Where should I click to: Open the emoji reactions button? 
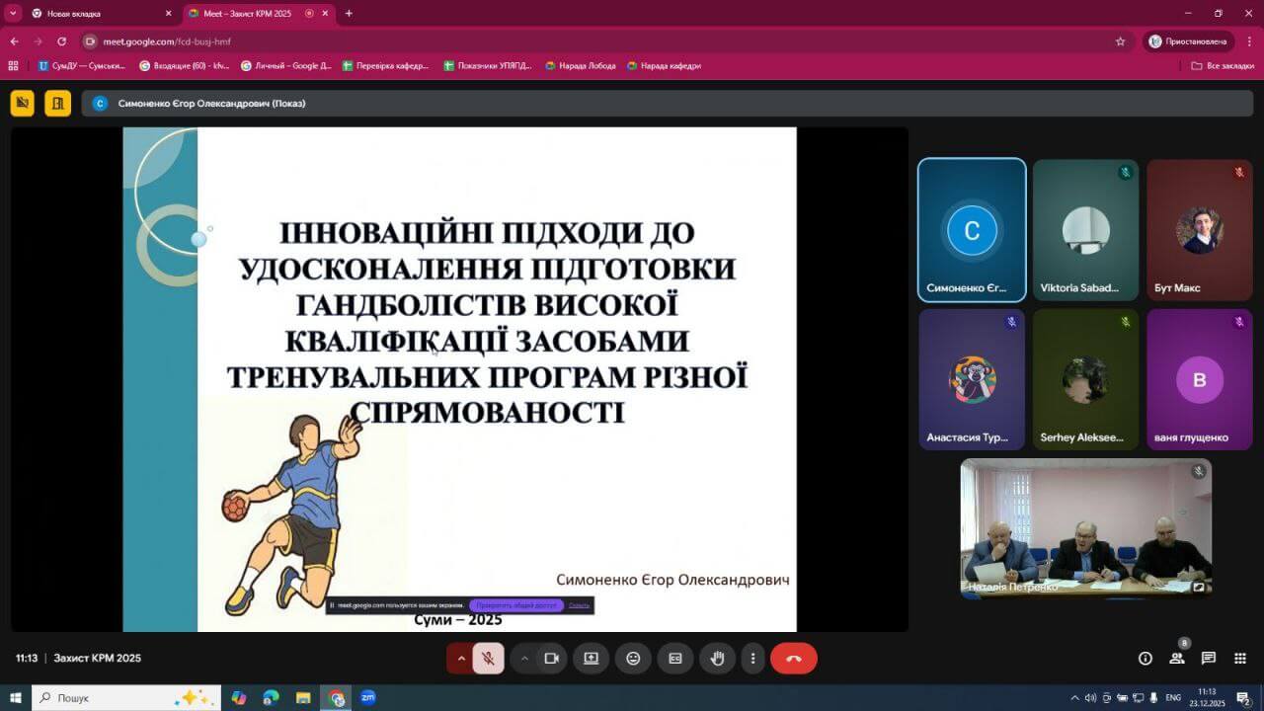point(633,659)
